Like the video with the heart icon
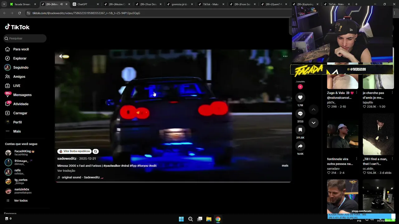Viewport: 399px width, 224px height. (300, 97)
